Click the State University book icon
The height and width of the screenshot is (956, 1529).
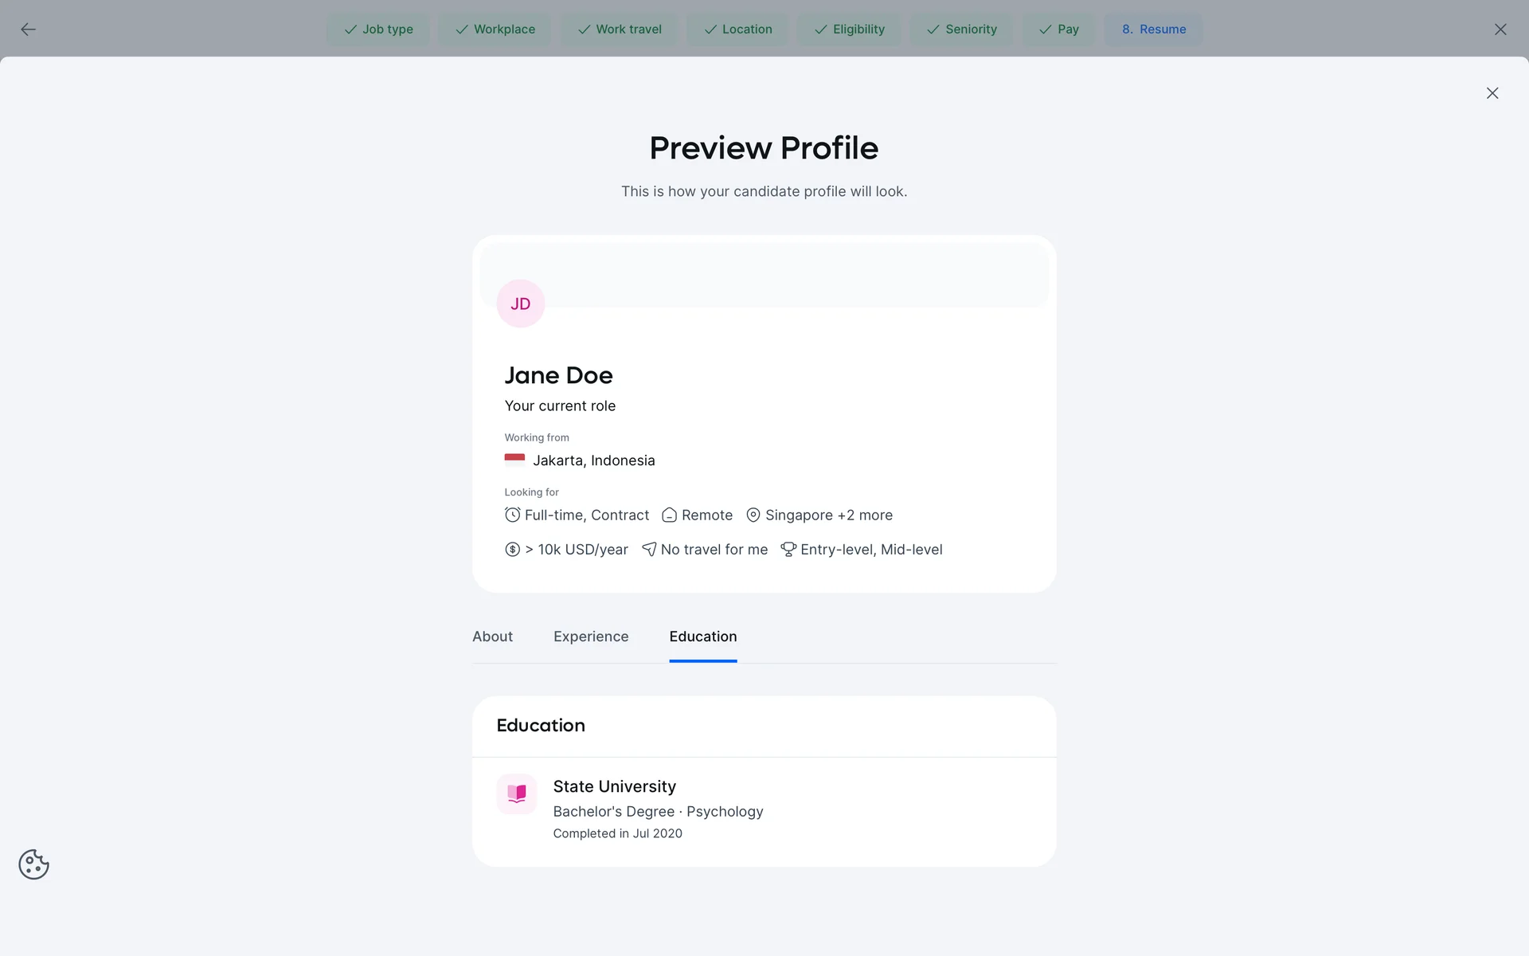click(517, 793)
